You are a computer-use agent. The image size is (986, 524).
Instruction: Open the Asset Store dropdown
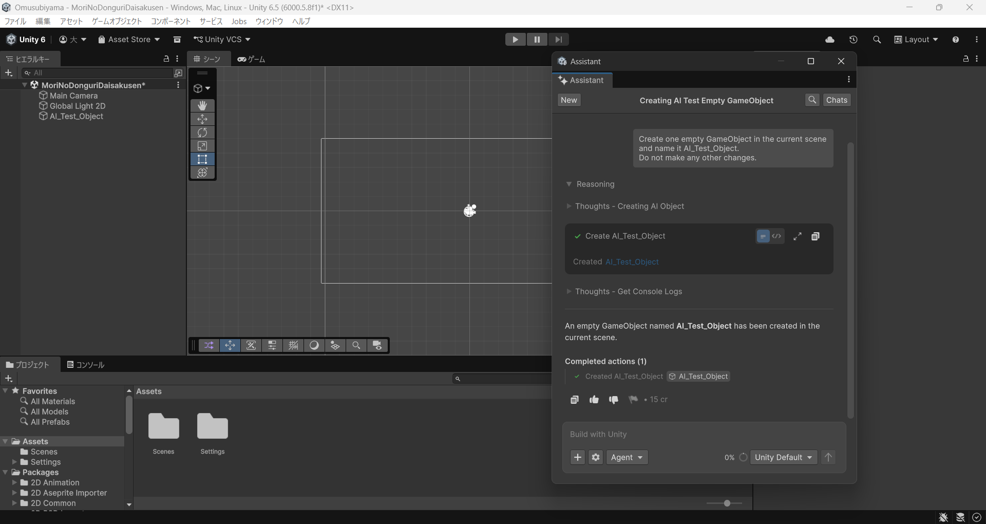click(x=129, y=40)
